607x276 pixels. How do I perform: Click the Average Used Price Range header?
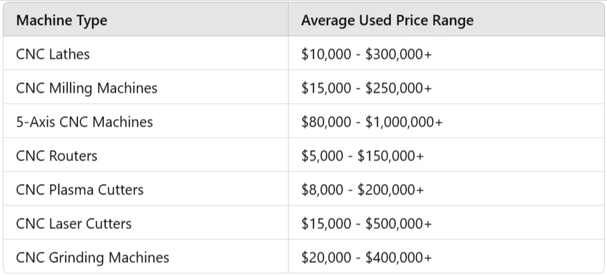446,20
